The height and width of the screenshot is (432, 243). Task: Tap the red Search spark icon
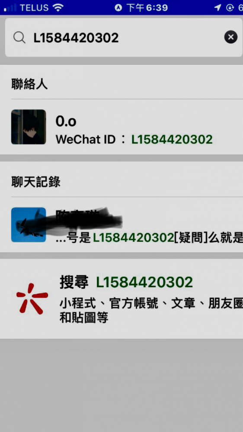coord(32,299)
